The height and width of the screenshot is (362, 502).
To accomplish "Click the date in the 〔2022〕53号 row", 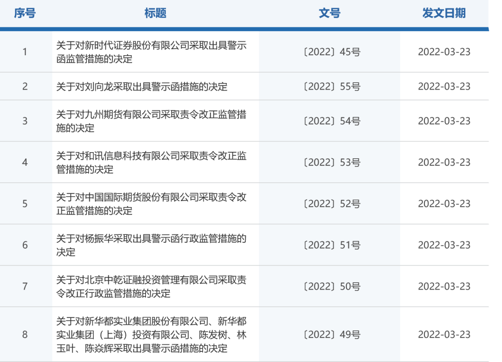I will pos(444,162).
